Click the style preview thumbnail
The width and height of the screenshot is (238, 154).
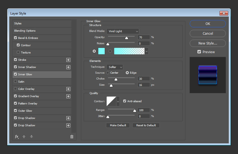tap(208, 75)
